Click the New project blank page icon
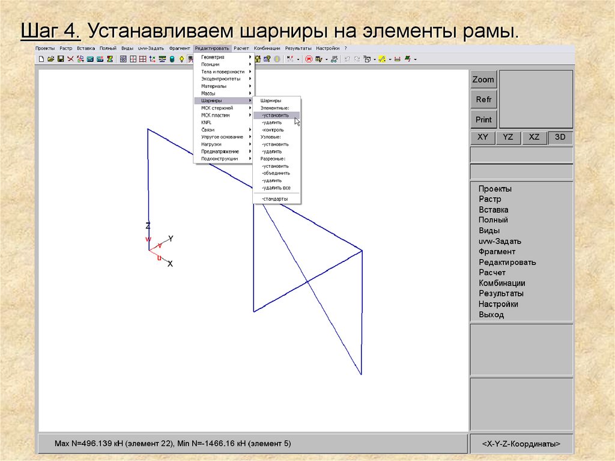 click(x=41, y=59)
